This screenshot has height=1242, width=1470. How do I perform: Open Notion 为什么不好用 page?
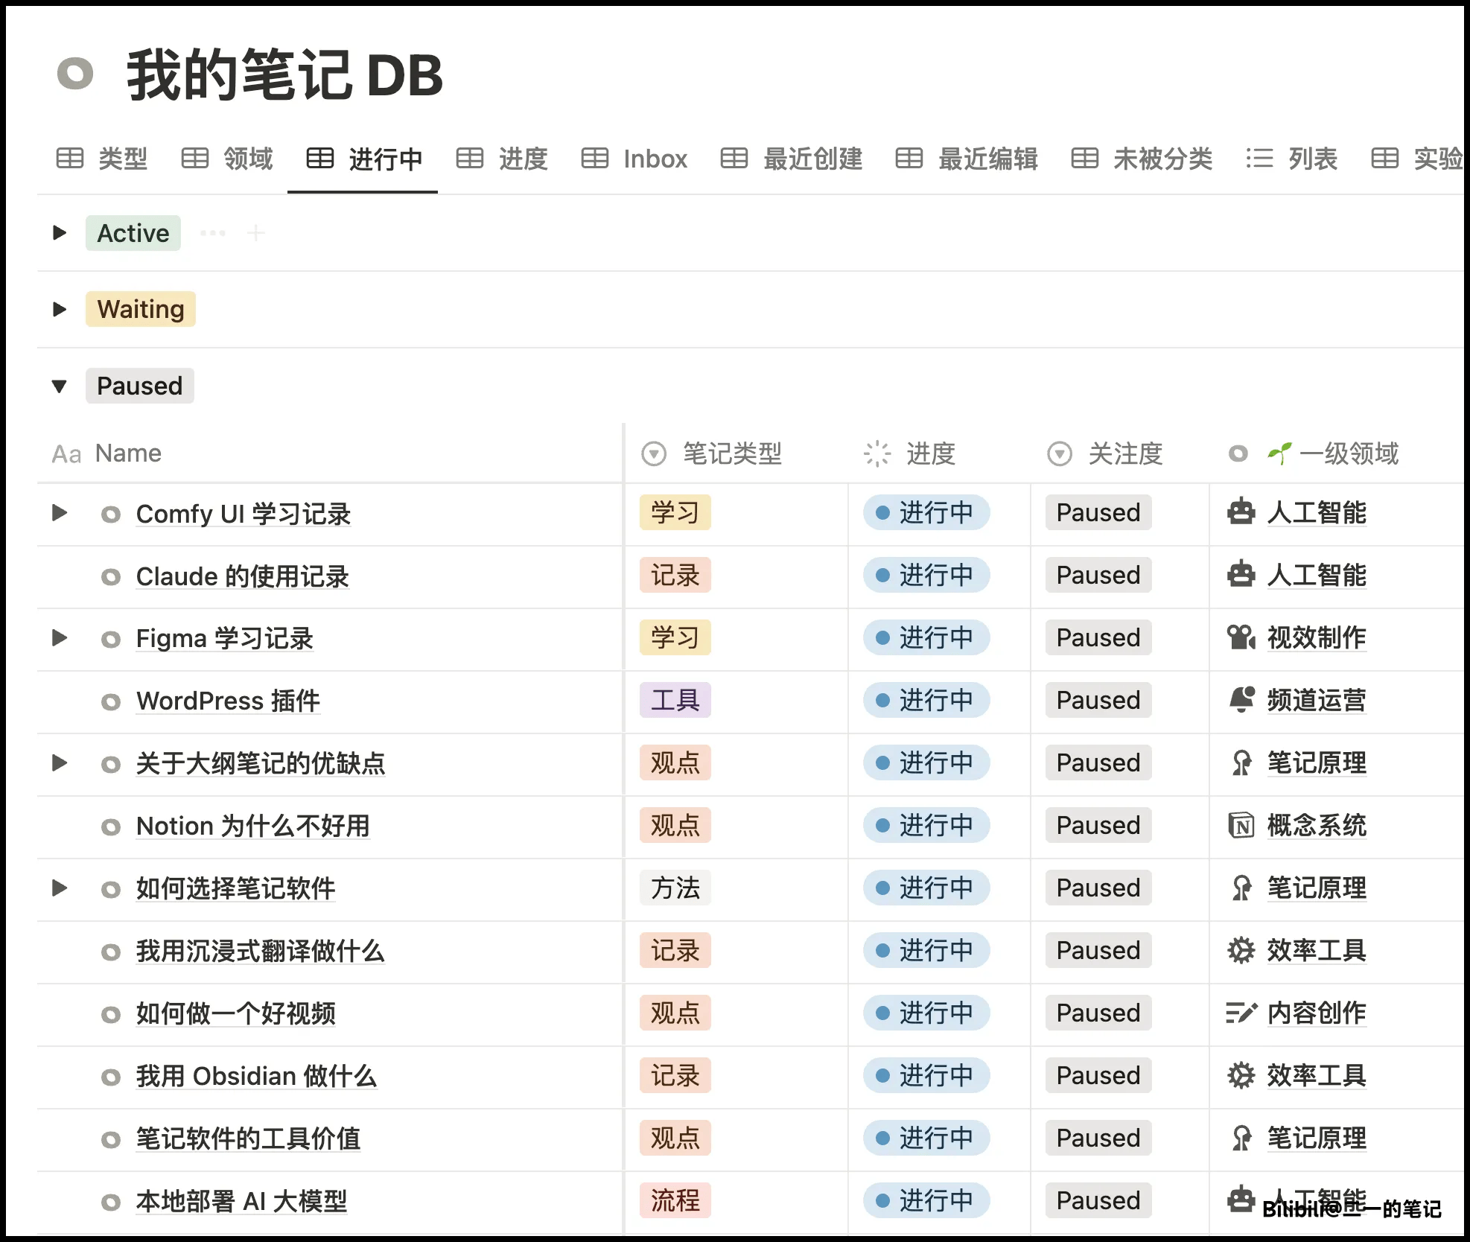253,827
